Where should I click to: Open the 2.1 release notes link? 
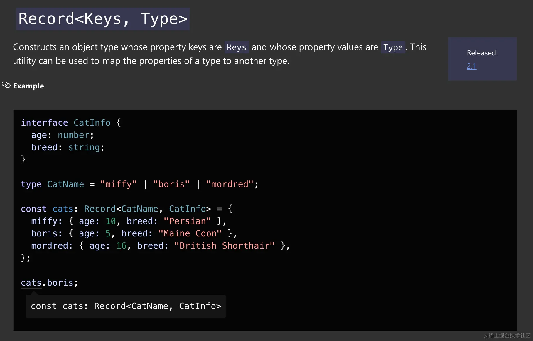click(471, 66)
